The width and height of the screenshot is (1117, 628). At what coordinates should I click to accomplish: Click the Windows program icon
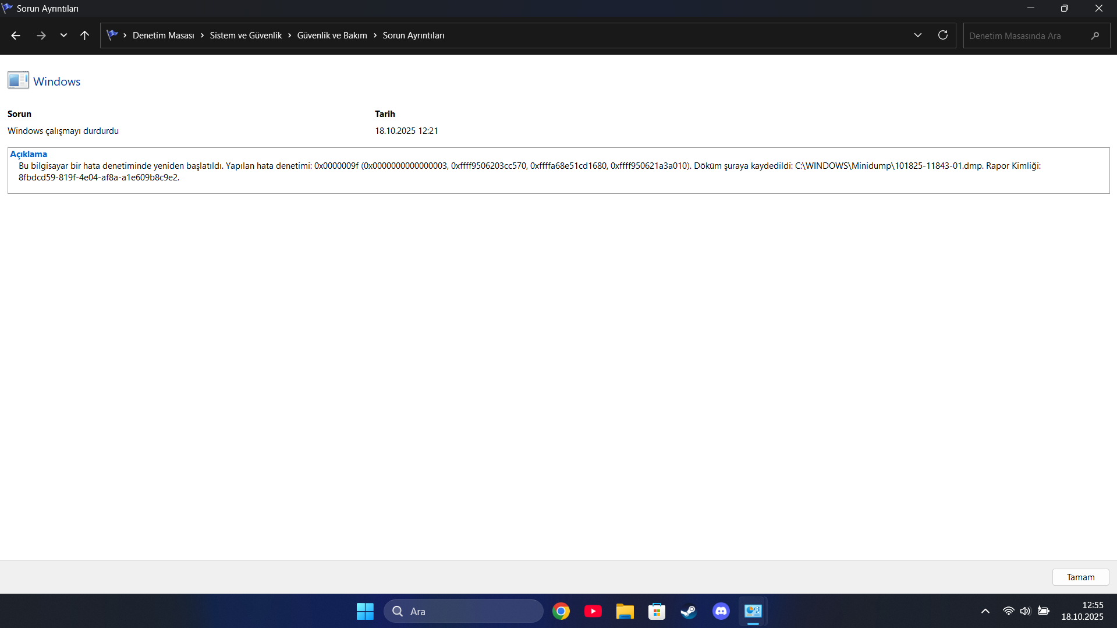pos(18,80)
